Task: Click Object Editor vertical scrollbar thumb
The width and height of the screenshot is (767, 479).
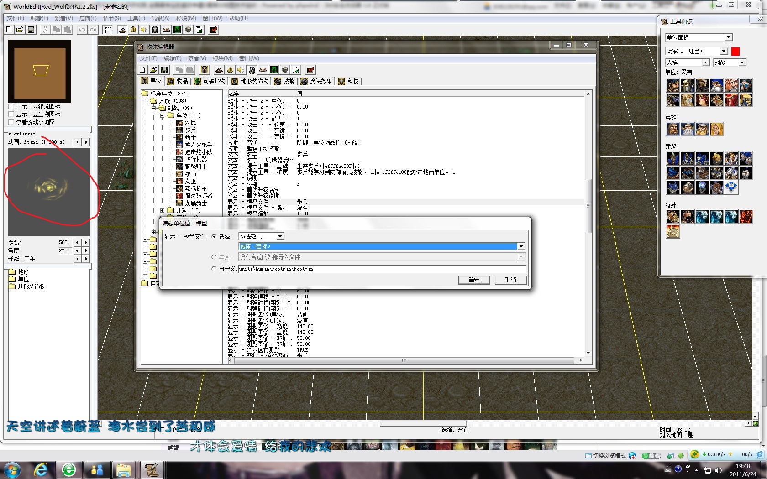Action: click(x=588, y=206)
